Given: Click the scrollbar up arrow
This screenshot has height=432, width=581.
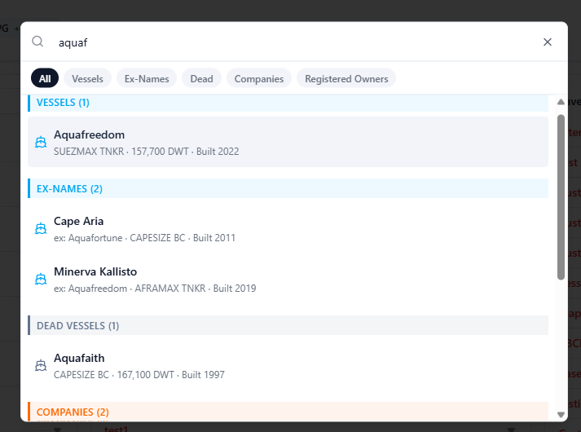Looking at the screenshot, I should [x=561, y=102].
